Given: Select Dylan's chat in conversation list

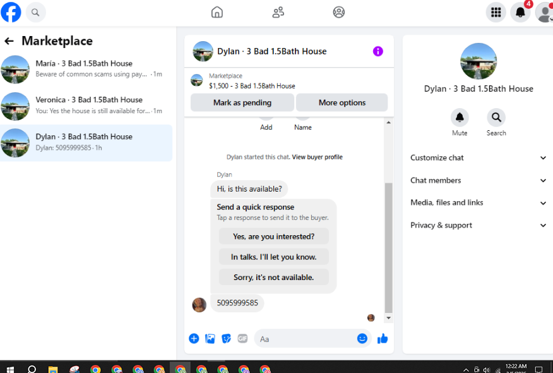Looking at the screenshot, I should coord(86,143).
